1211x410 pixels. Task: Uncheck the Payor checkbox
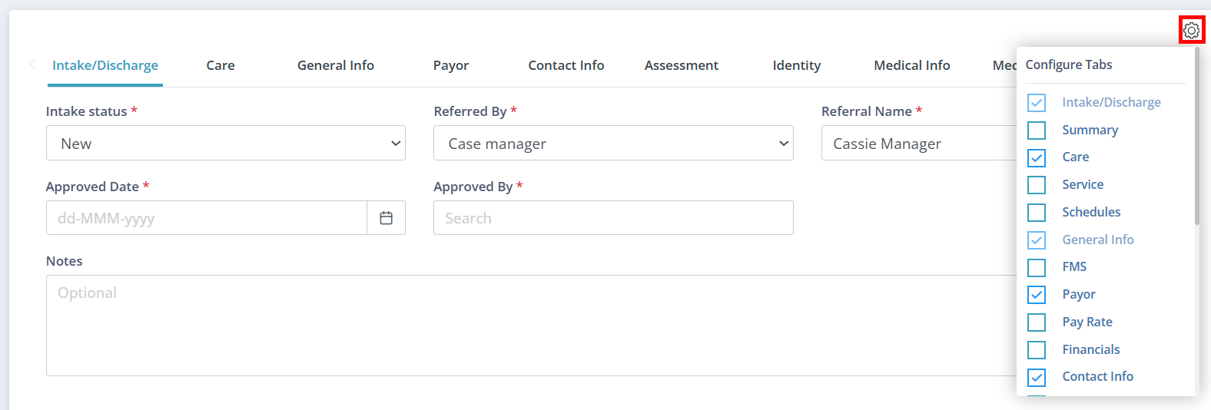[1037, 295]
